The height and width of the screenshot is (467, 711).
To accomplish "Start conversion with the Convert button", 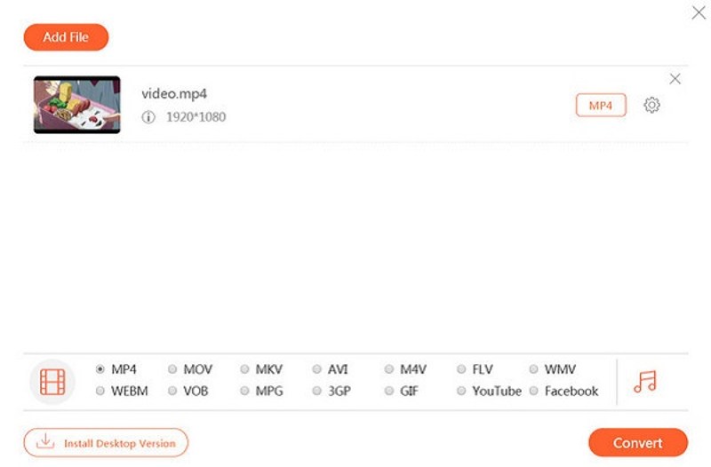I will (x=637, y=442).
